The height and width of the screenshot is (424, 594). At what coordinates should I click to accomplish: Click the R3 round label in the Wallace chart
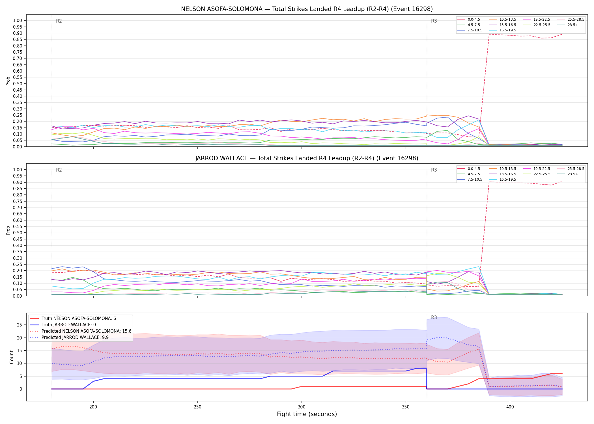[434, 170]
